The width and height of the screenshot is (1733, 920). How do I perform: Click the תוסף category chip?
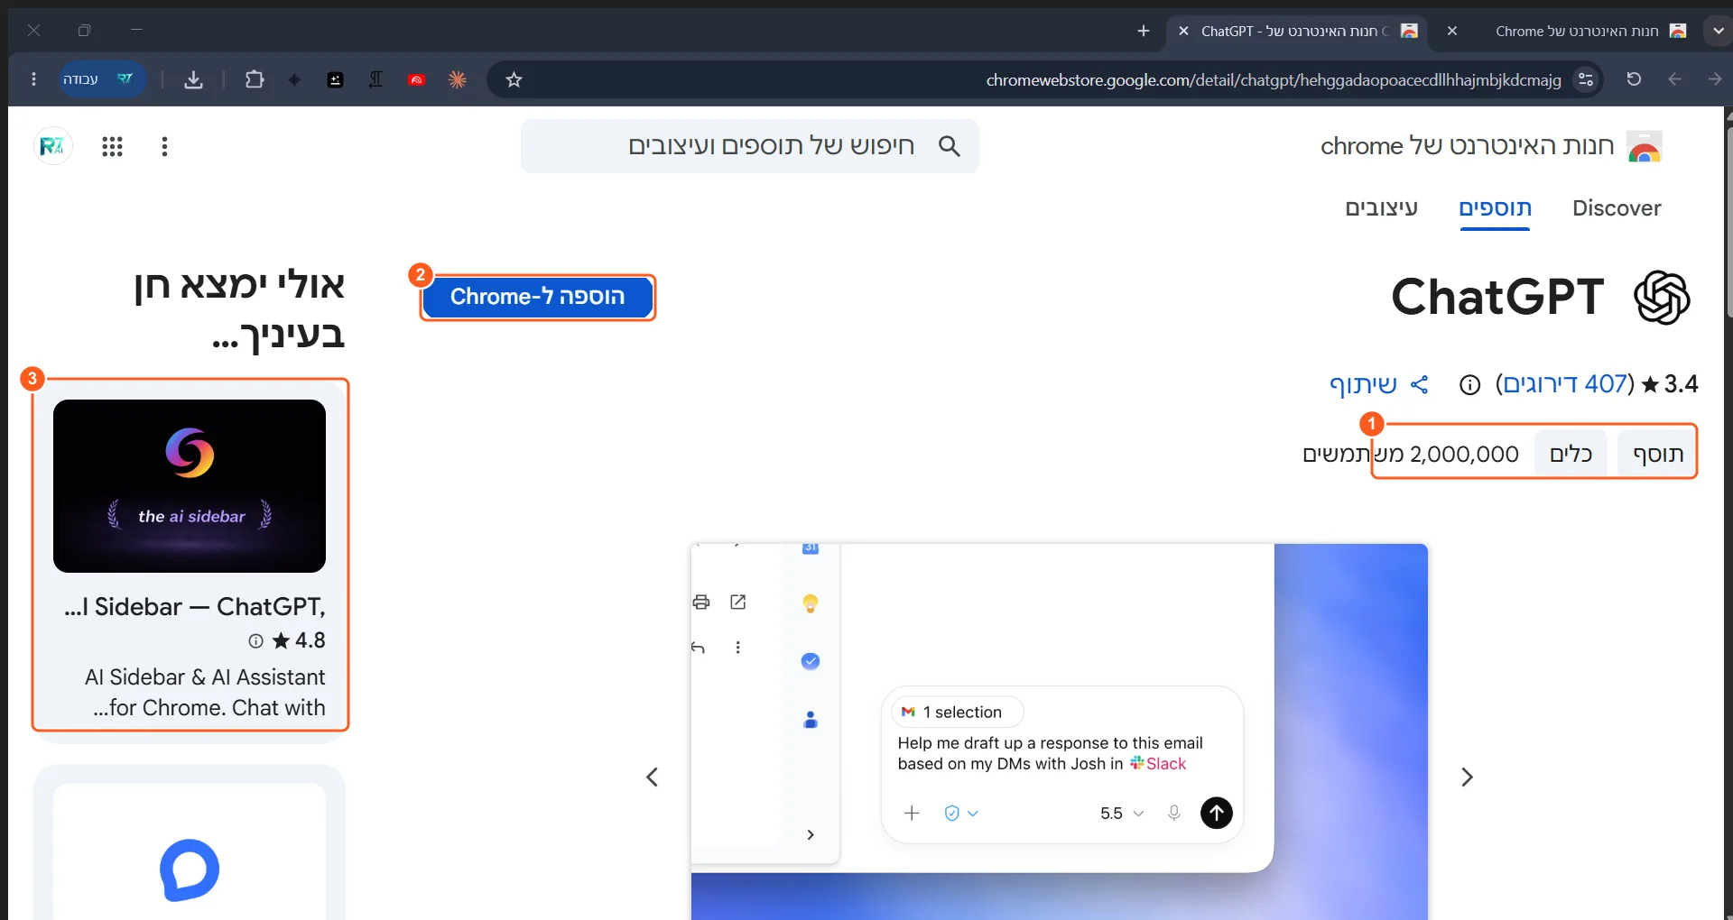click(1657, 454)
